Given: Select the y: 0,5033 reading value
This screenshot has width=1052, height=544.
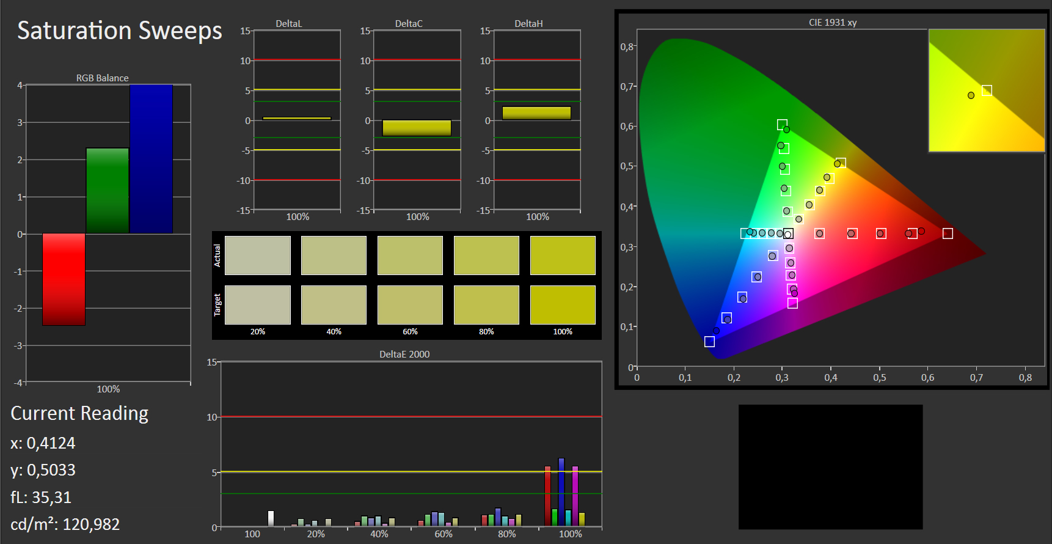Looking at the screenshot, I should pyautogui.click(x=43, y=470).
